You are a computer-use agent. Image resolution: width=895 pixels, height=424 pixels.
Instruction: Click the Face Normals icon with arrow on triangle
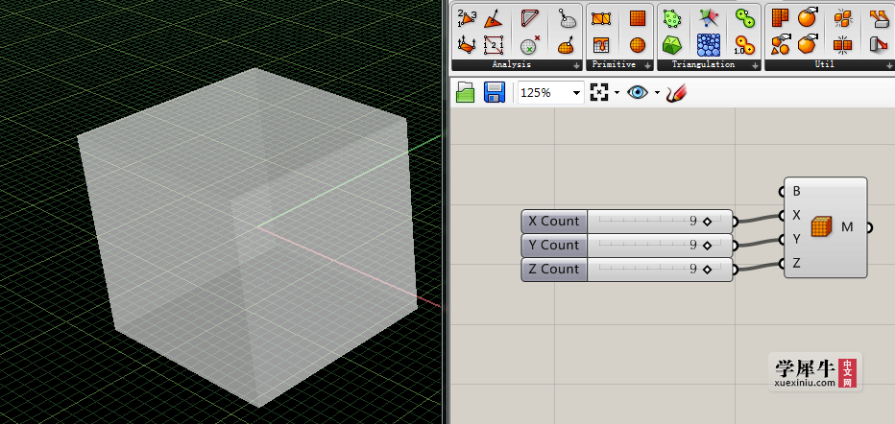494,19
